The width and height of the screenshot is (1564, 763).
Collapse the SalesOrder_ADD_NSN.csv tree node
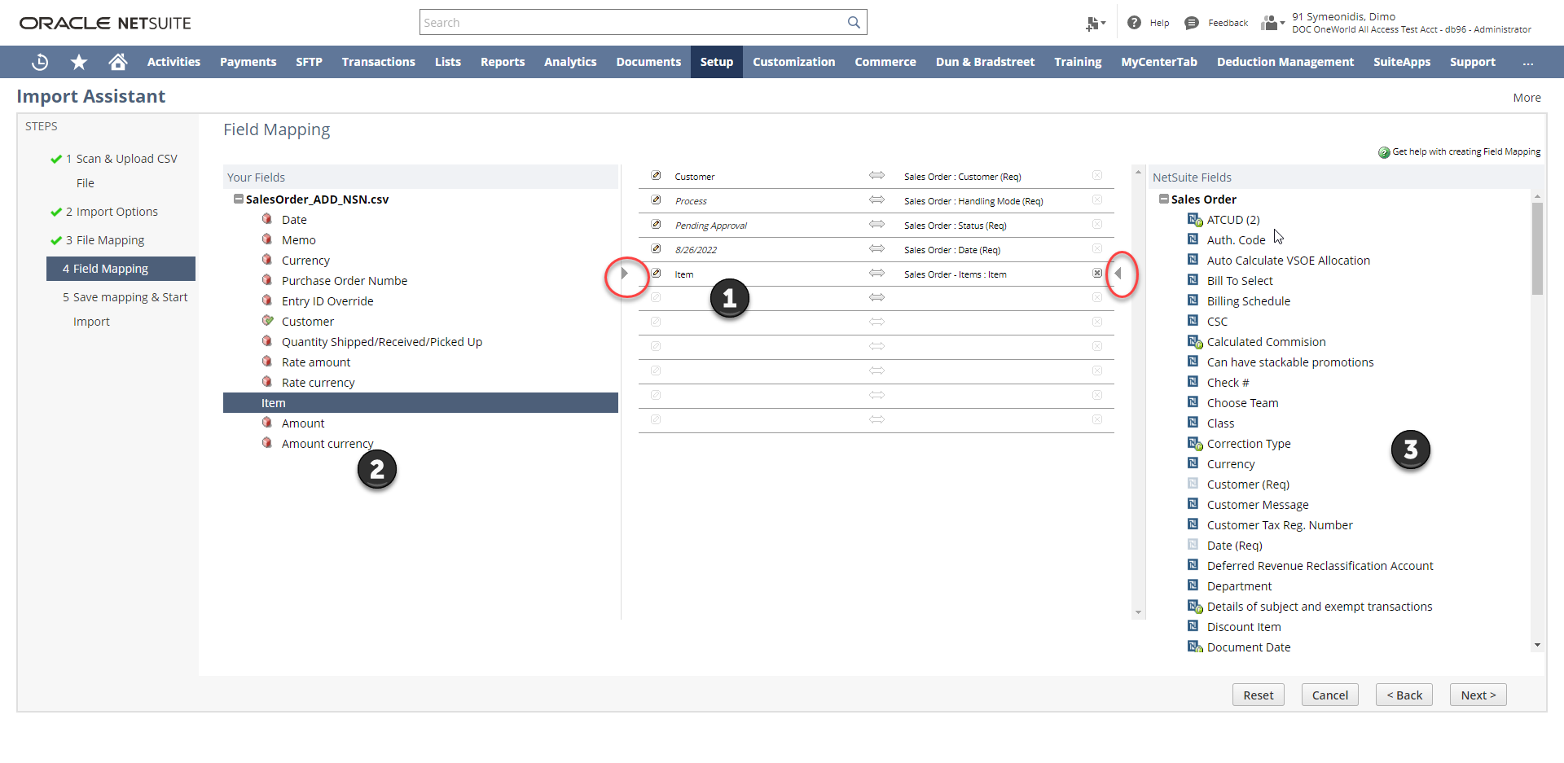[239, 199]
